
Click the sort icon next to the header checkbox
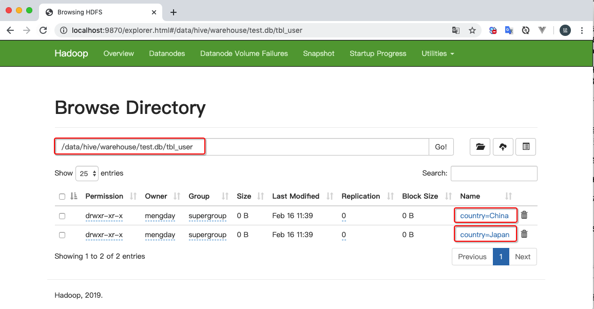point(74,196)
